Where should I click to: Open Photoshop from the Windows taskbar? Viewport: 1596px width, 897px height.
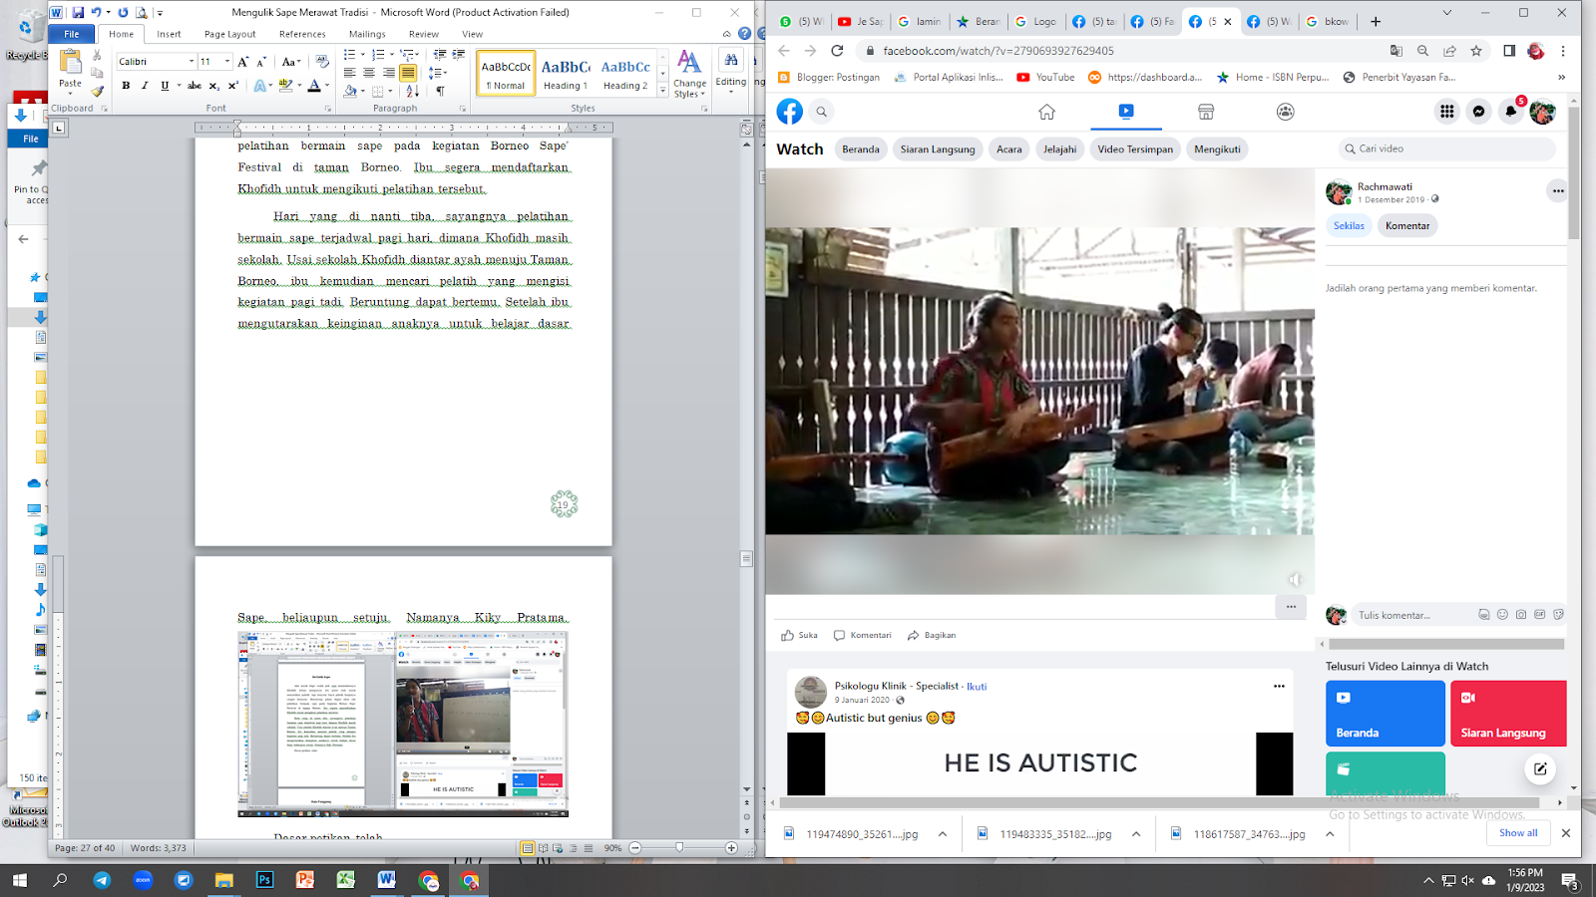click(264, 880)
